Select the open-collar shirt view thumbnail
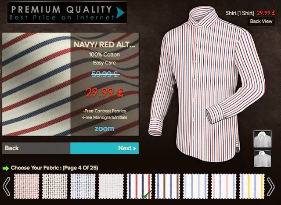 [263, 139]
